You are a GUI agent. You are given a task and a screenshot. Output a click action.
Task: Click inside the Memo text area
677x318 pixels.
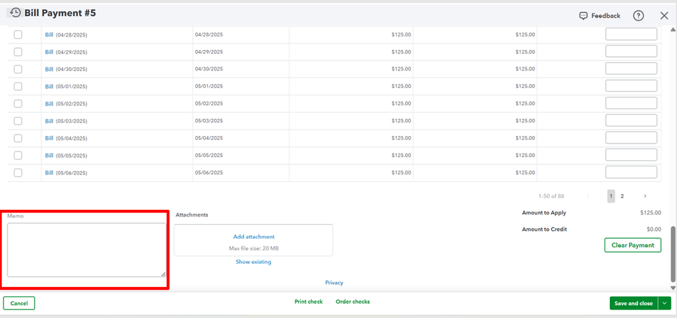tap(86, 250)
